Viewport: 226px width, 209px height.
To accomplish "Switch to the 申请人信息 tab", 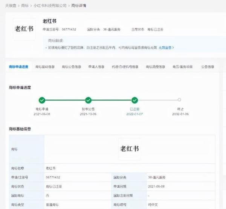I will [96, 67].
